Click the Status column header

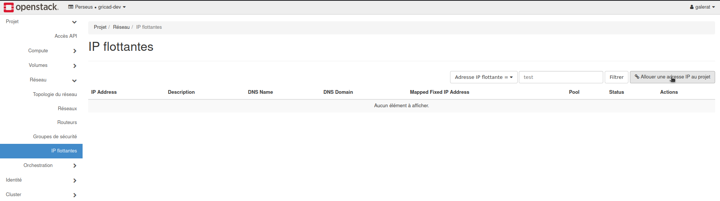point(616,92)
